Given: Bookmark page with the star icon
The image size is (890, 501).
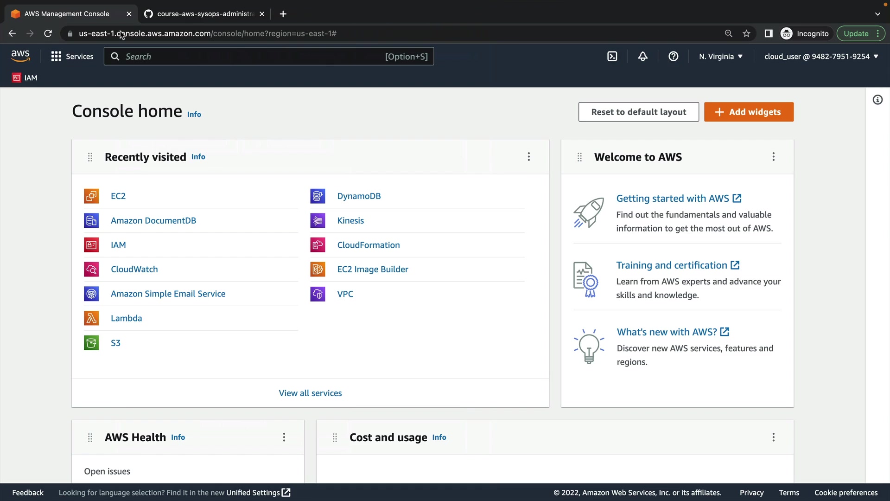Looking at the screenshot, I should pos(746,33).
